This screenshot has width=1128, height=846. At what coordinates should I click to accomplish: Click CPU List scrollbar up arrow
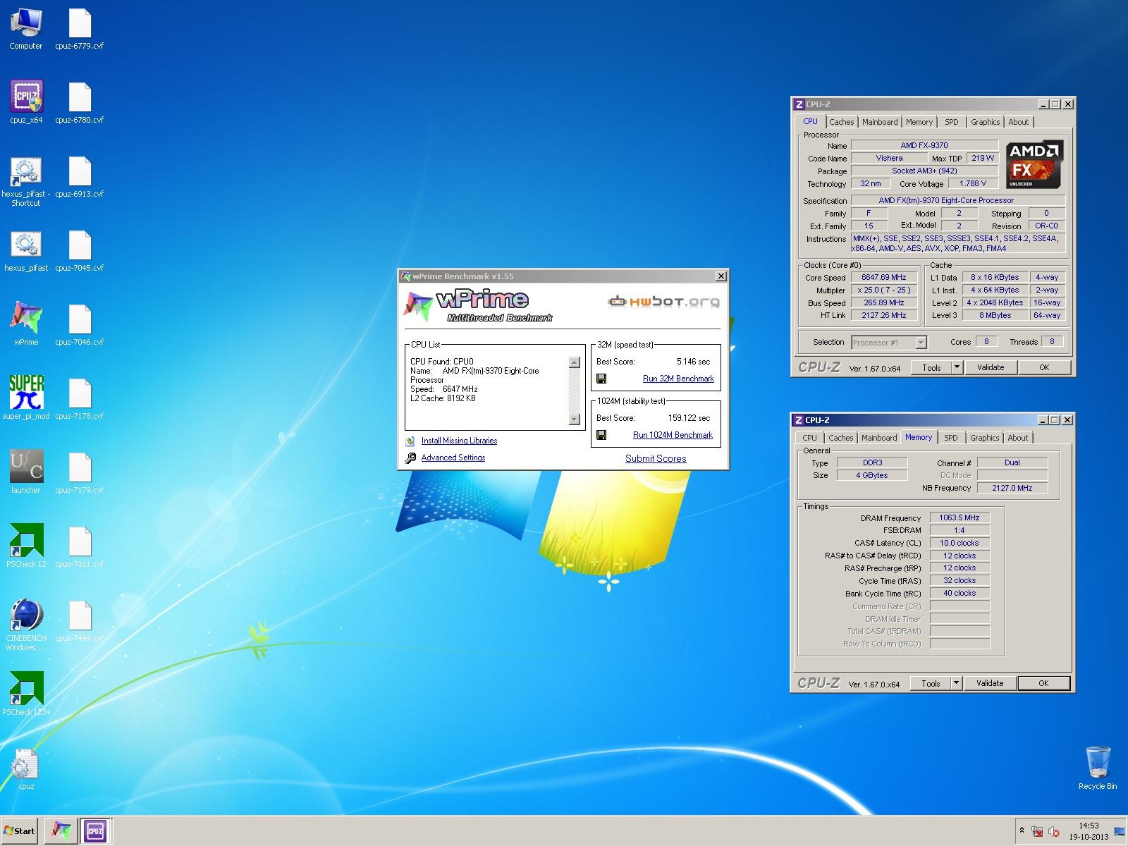574,362
